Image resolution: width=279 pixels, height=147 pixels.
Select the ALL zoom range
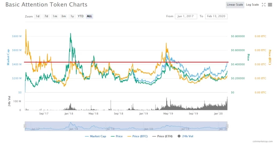click(89, 16)
